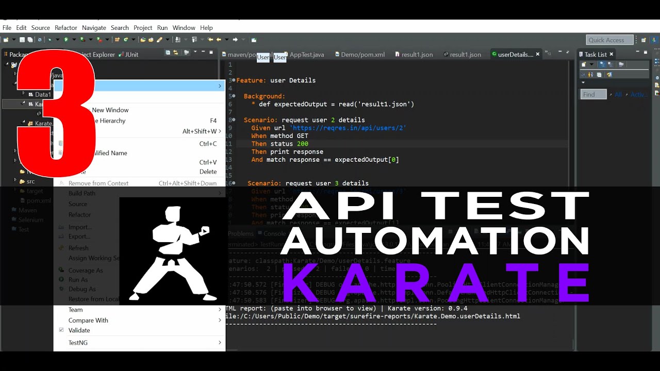Switch to the JUnit view tab

[128, 54]
